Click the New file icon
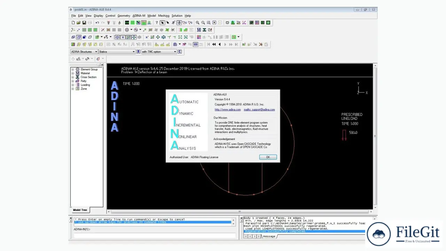 pyautogui.click(x=73, y=23)
